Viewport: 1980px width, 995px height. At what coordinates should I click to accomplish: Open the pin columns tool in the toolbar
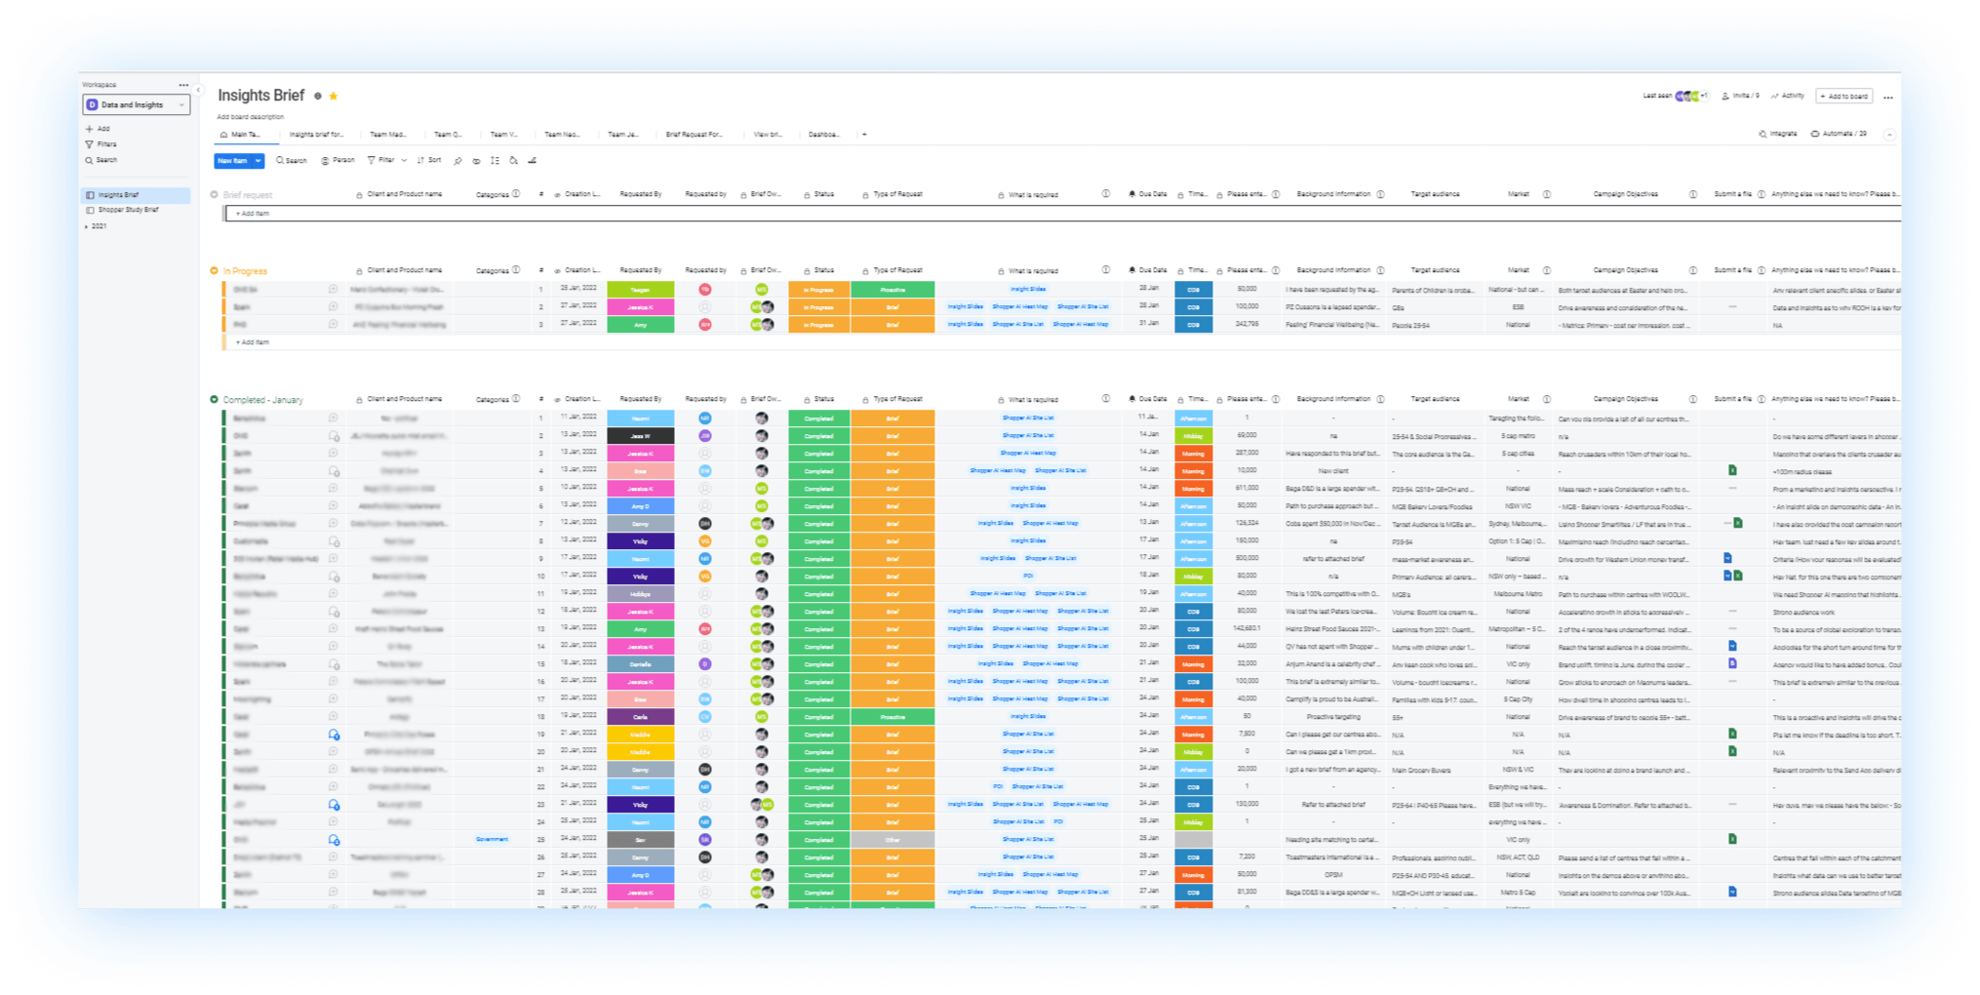[458, 161]
